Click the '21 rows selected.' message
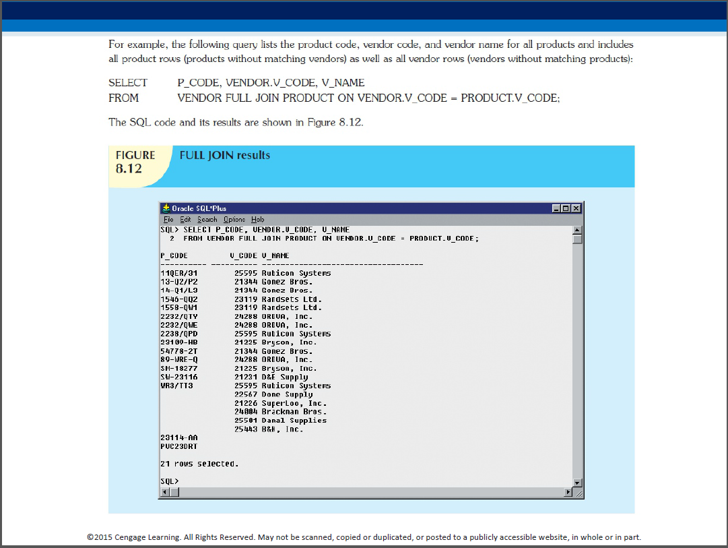This screenshot has height=548, width=728. coord(199,464)
